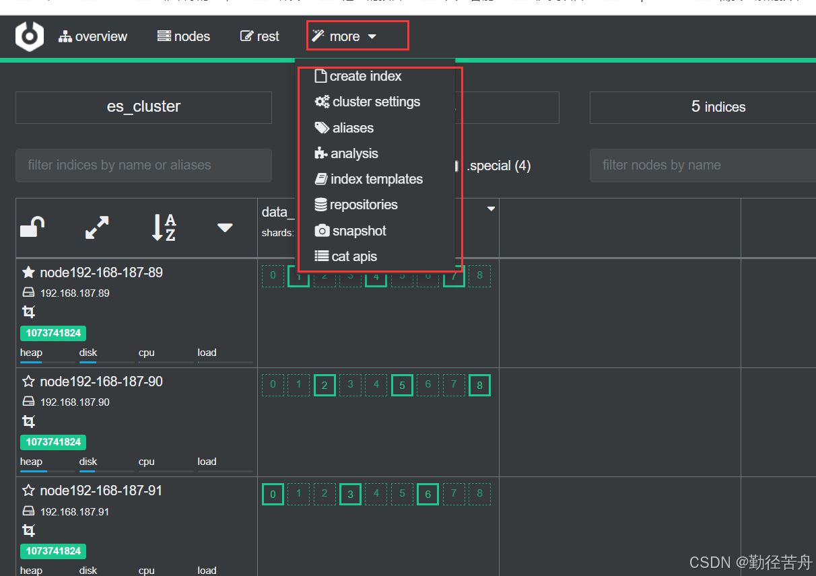Screen dimensions: 816x576
Task: Click the heap usage bar of node 90
Action: [48, 471]
